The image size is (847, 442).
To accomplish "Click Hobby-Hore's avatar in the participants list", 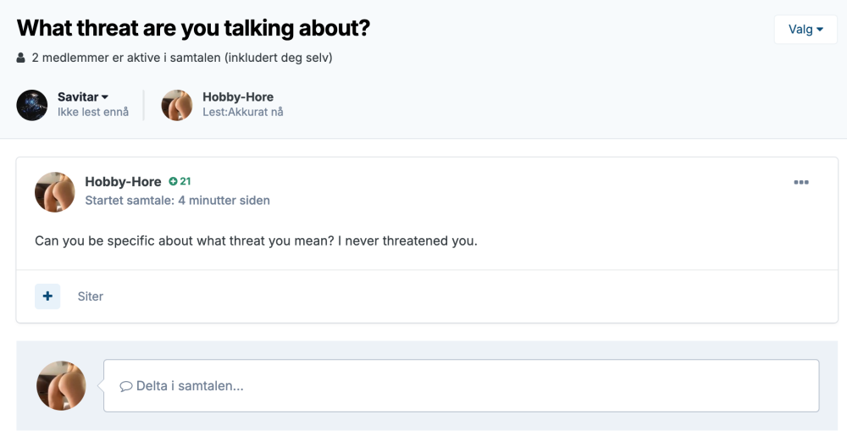I will (x=177, y=105).
